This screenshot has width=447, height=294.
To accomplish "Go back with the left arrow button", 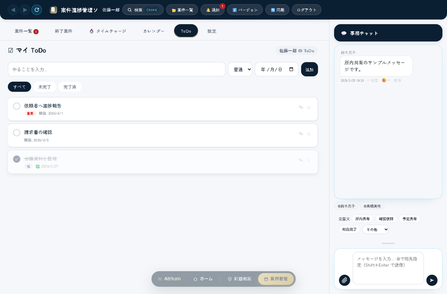I will pos(13,10).
